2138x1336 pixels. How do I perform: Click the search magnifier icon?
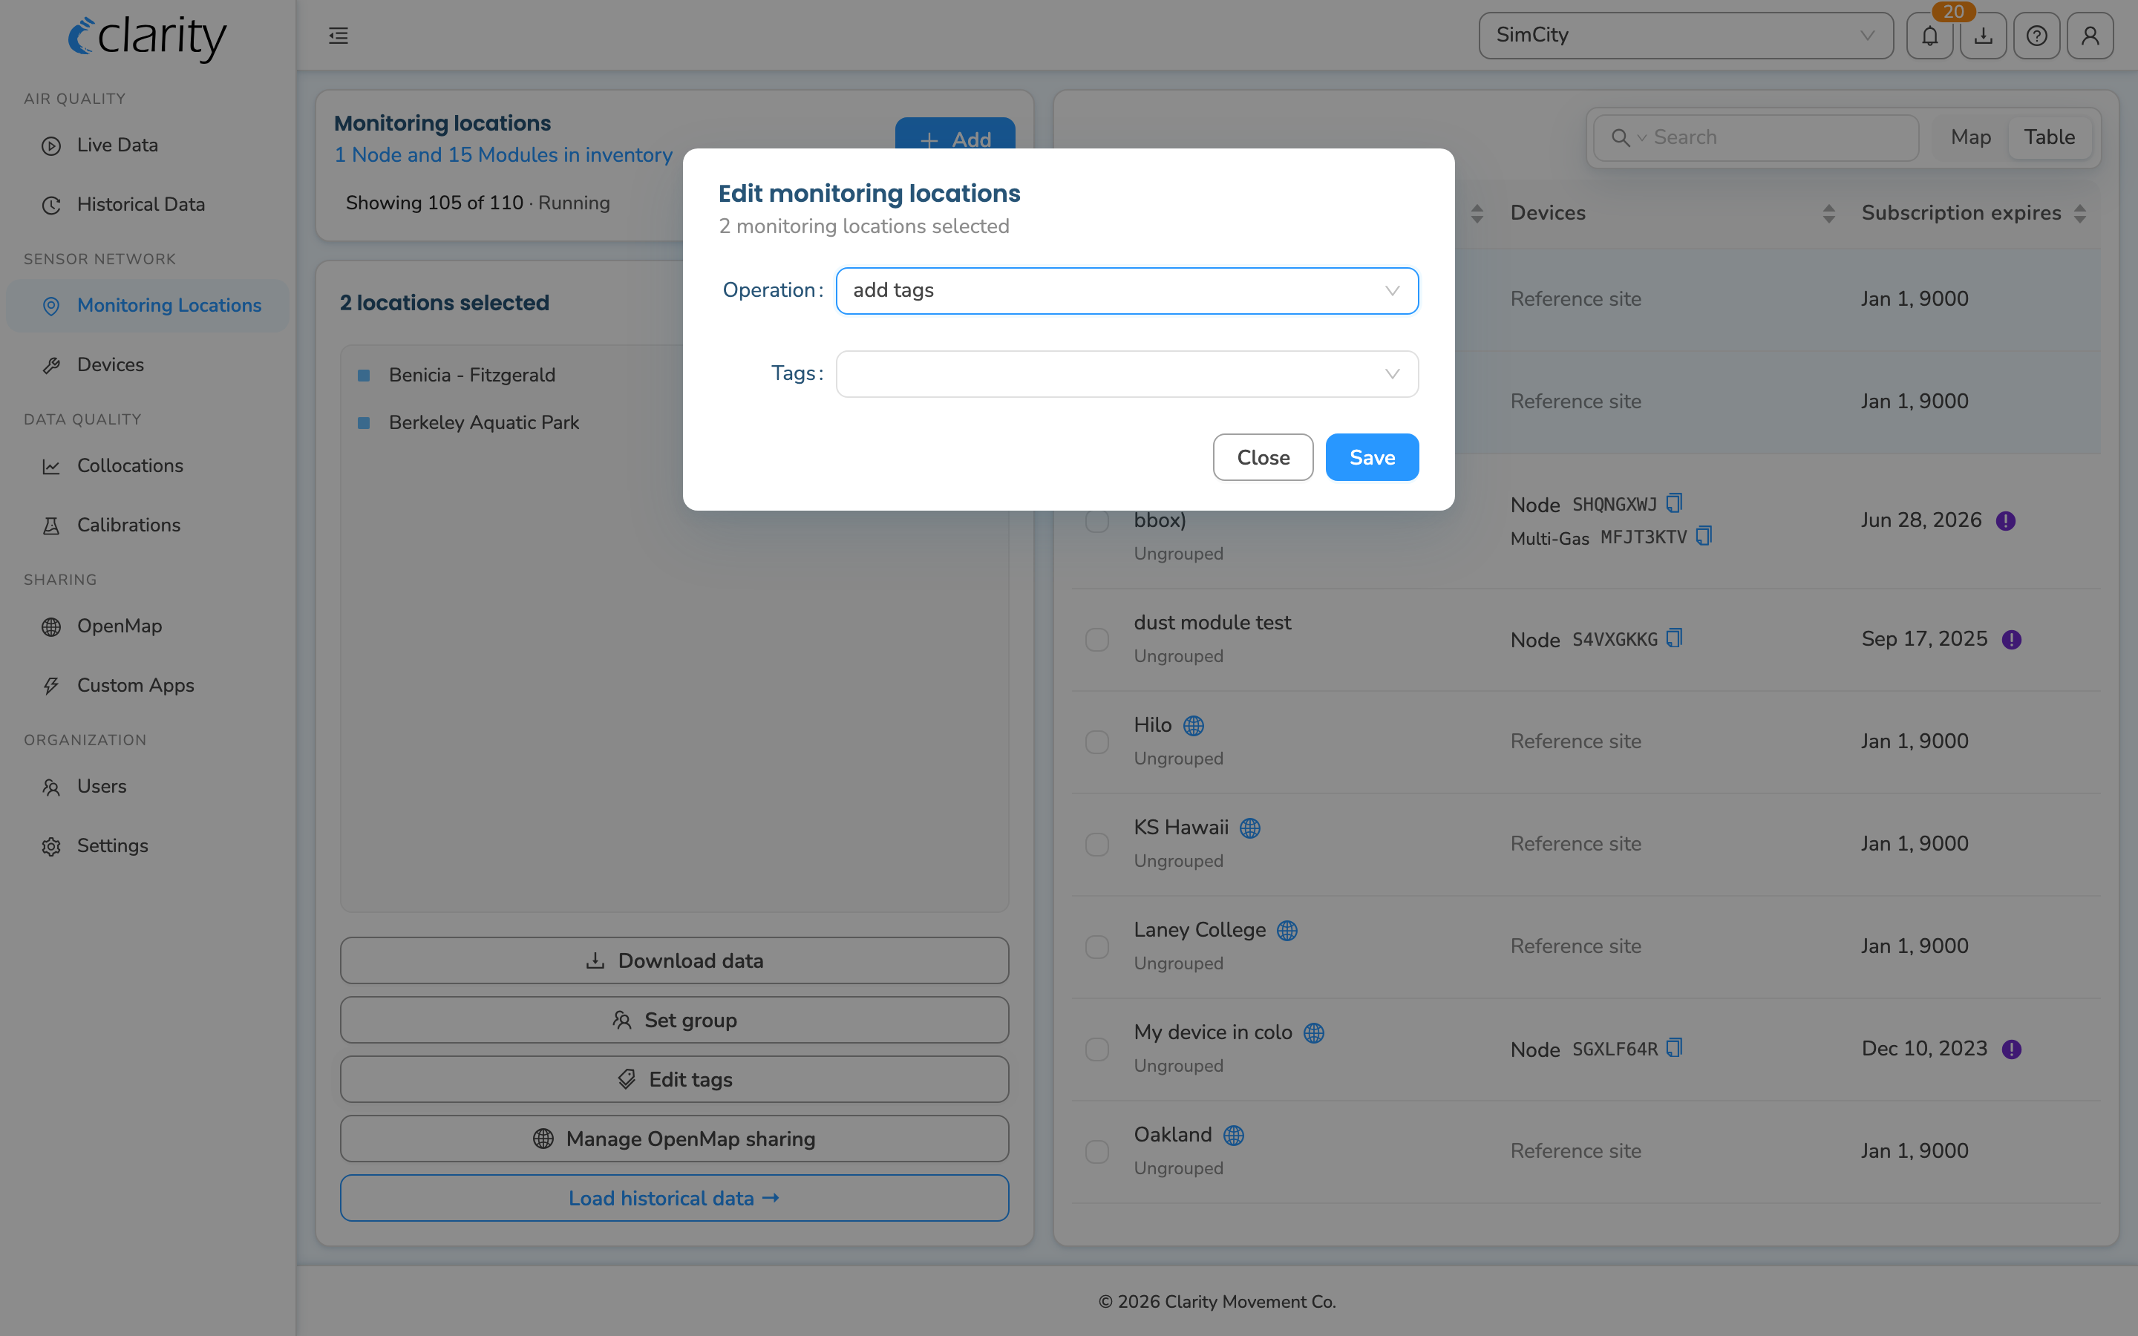click(1621, 138)
